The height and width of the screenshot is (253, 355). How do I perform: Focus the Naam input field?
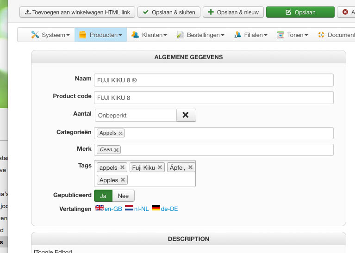pyautogui.click(x=214, y=80)
